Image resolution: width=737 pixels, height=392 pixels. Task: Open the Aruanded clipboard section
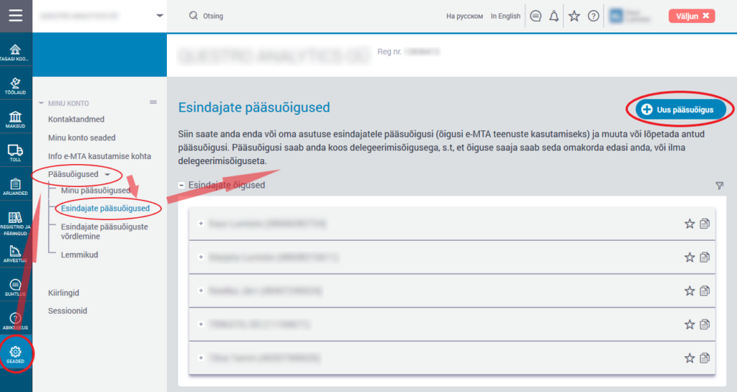click(x=16, y=187)
